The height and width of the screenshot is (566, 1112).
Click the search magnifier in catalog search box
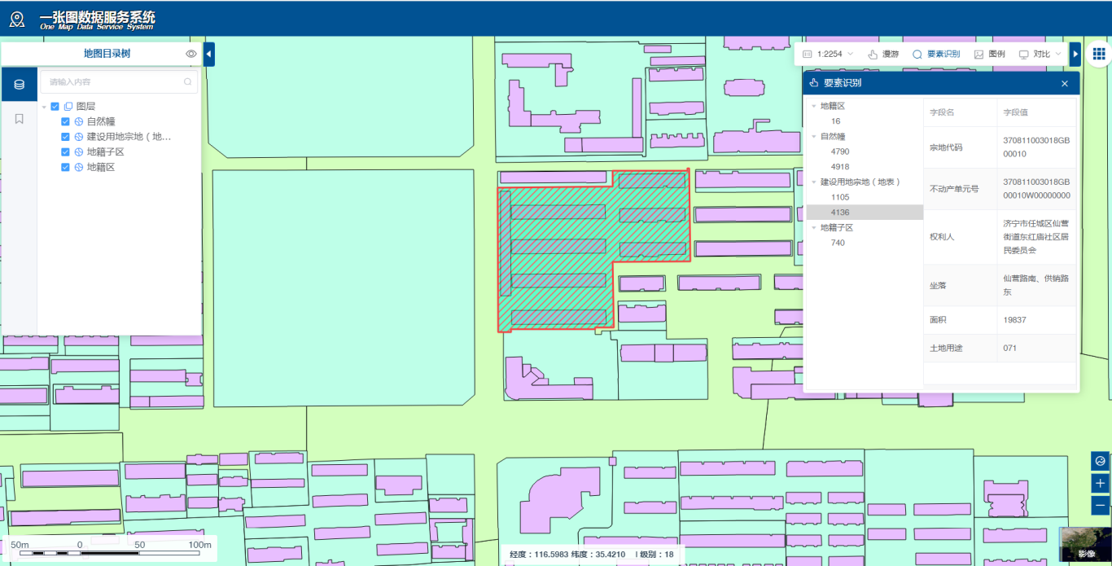coord(188,81)
